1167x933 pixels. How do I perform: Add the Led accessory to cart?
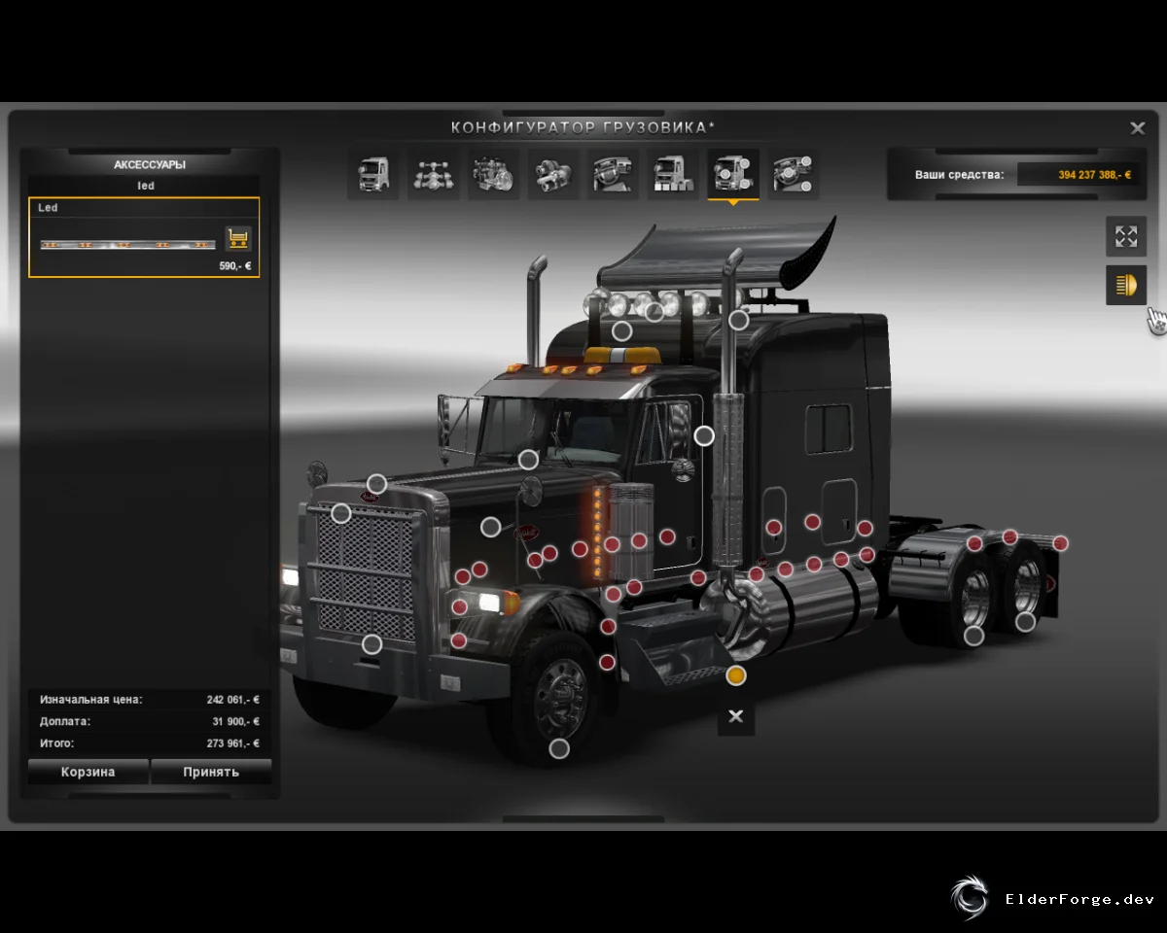point(238,238)
